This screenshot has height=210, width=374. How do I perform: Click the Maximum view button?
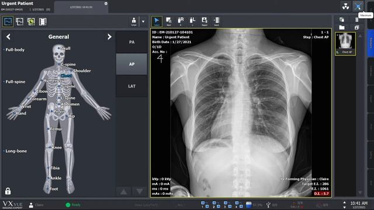pos(358,6)
